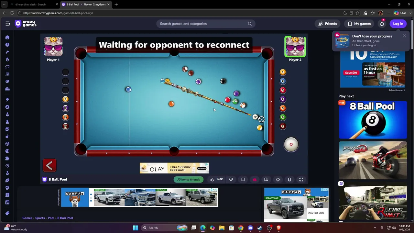Open the Sports breadcrumb link

[40, 218]
